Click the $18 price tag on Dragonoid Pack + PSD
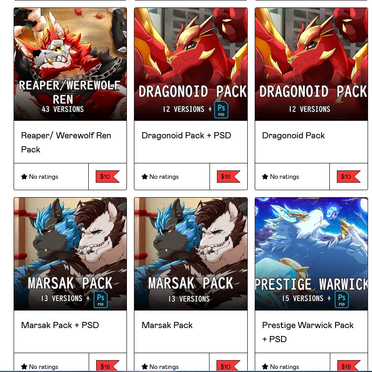 (x=228, y=177)
